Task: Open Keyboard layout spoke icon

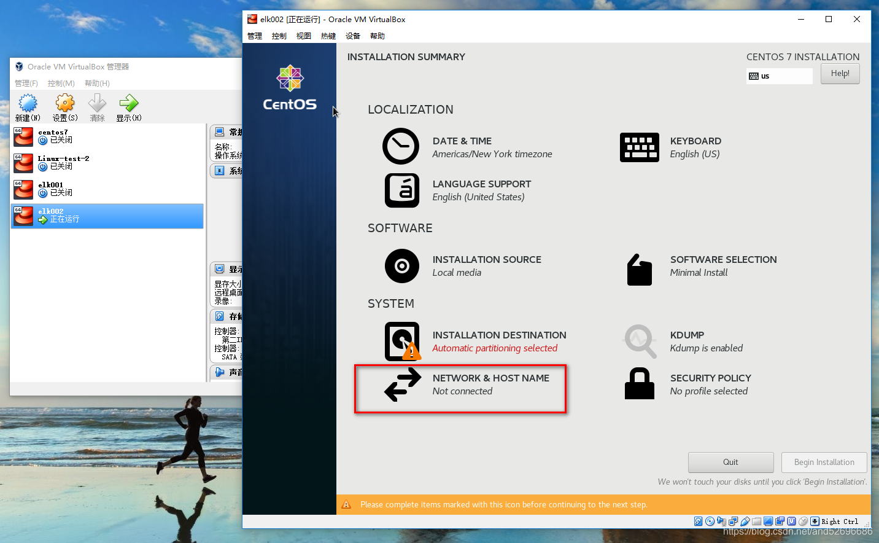Action: [640, 147]
